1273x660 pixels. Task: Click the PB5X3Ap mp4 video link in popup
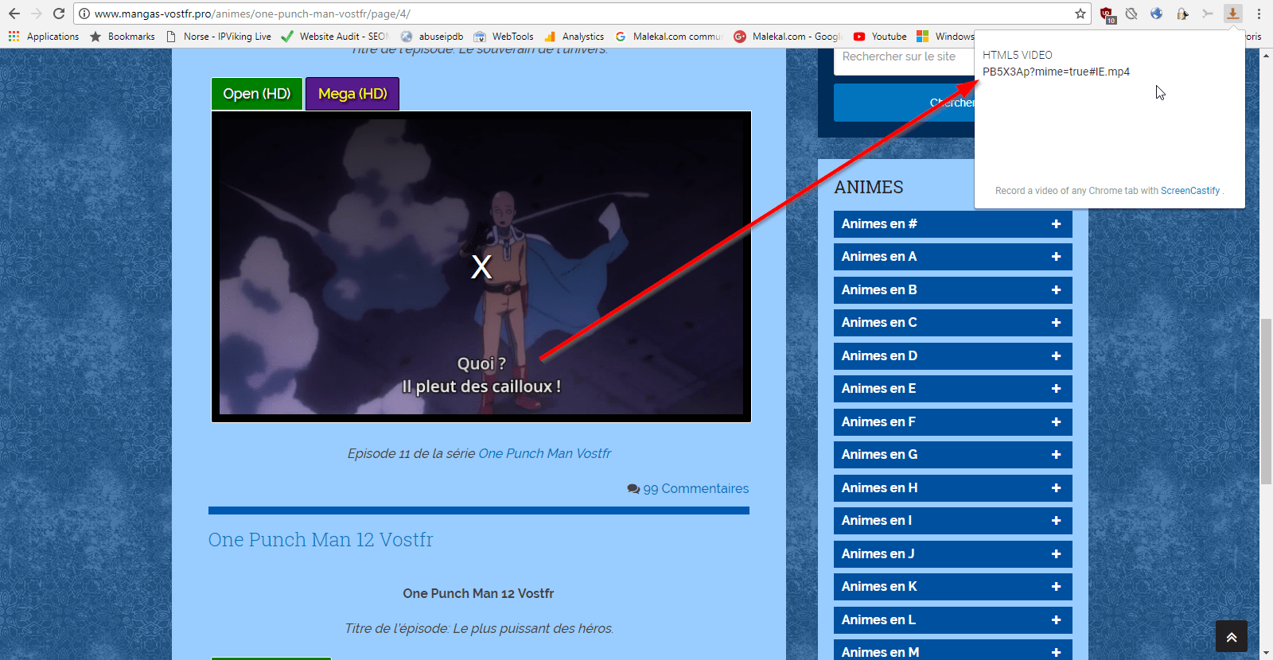[x=1056, y=72]
